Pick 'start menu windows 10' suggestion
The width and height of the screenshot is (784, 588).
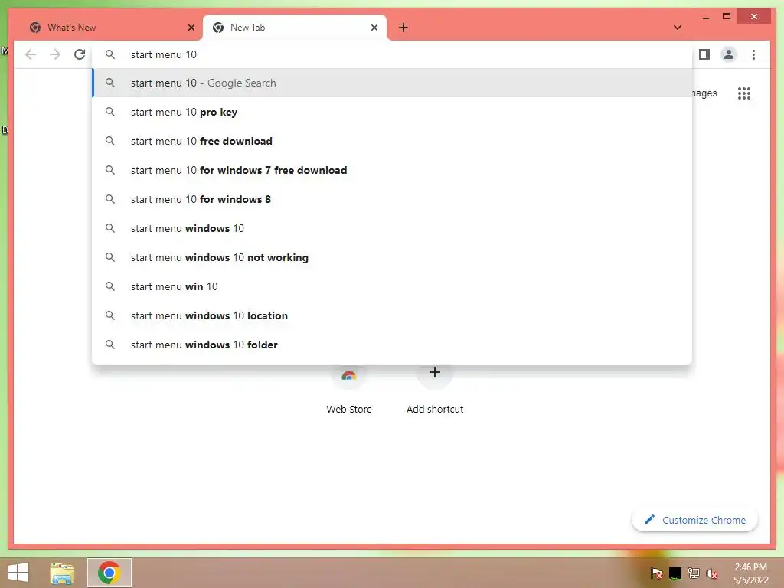point(393,228)
